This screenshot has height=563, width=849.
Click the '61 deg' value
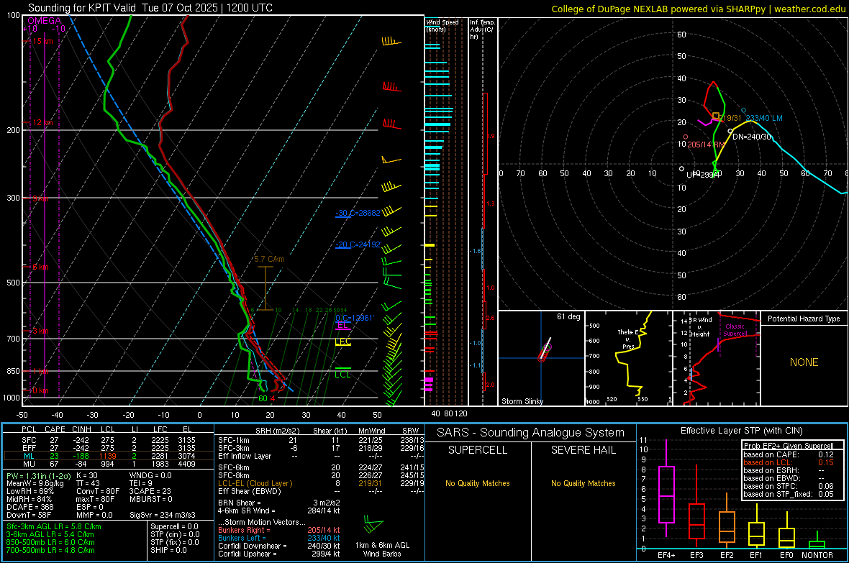coord(568,316)
